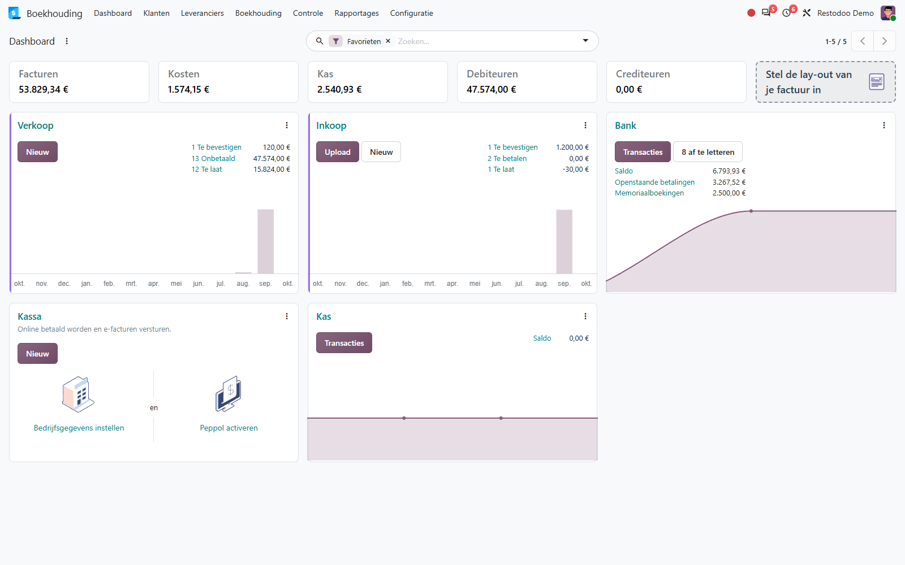Open the Rapportages menu

356,13
